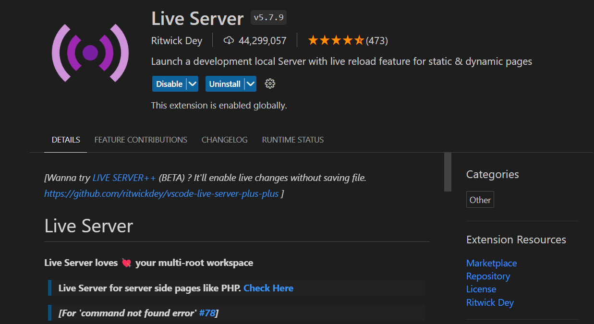Open the extension settings gear icon
The height and width of the screenshot is (324, 594).
coord(270,84)
